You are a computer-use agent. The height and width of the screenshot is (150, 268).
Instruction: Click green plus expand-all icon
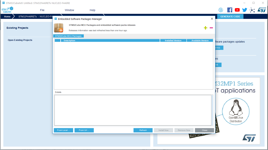205,28
